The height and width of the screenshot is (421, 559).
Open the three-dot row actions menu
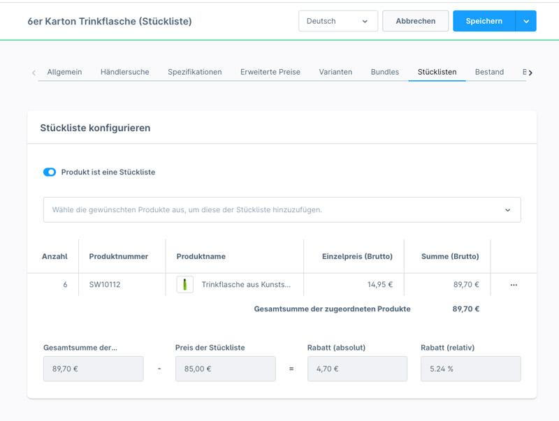[514, 285]
